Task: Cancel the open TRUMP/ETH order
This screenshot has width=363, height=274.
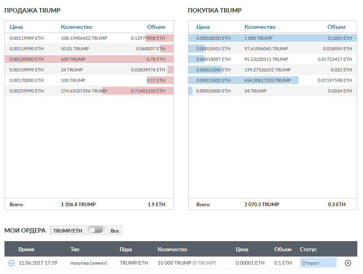Action: [x=348, y=263]
